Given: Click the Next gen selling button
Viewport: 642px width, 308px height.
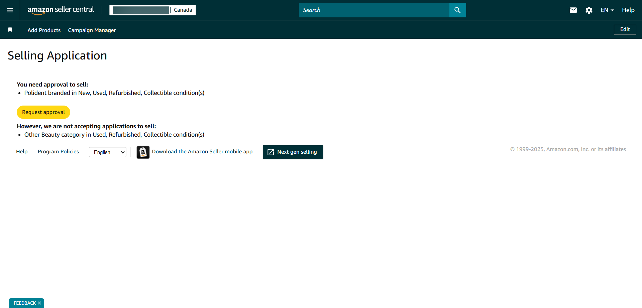Looking at the screenshot, I should tap(293, 152).
